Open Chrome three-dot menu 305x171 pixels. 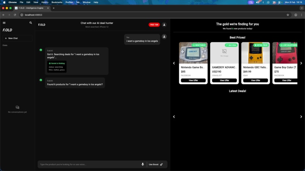click(302, 15)
